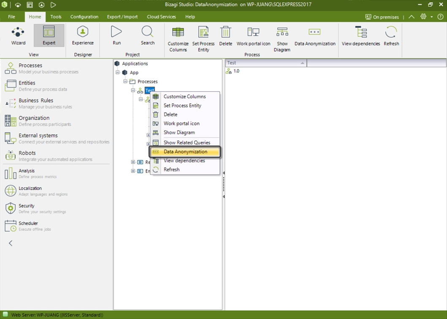
Task: Collapse the App tree node
Action: 117,73
